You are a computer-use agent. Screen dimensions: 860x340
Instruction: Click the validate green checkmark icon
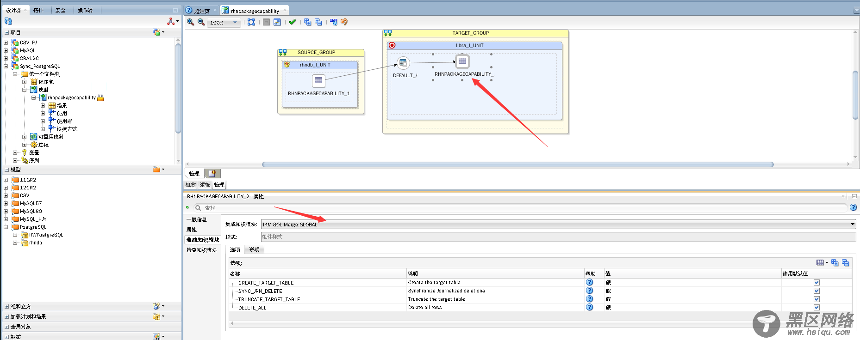pyautogui.click(x=292, y=22)
